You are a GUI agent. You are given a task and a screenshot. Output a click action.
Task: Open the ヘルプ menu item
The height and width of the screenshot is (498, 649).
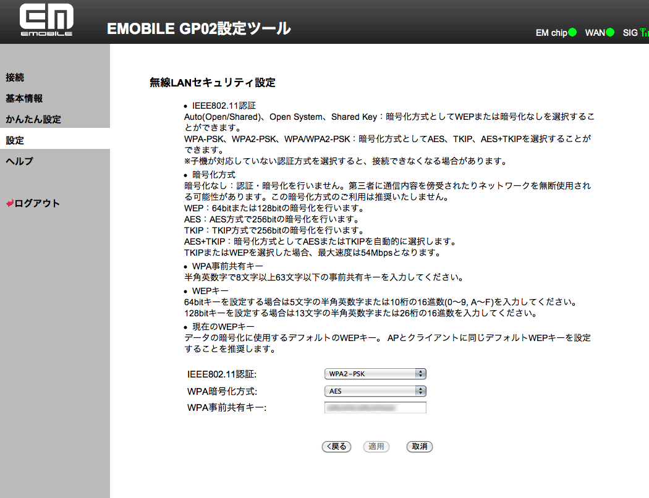(19, 161)
